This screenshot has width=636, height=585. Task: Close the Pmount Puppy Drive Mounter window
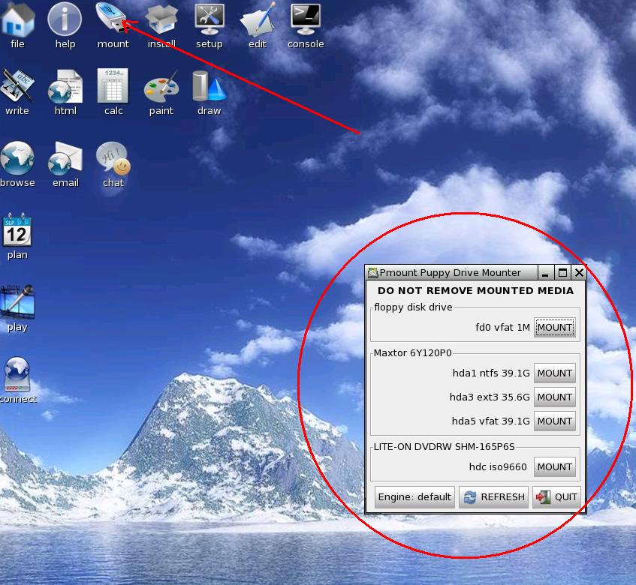[579, 273]
